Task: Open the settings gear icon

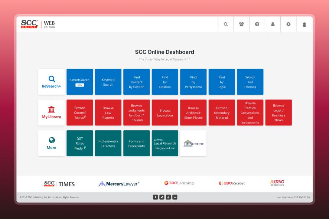Action: point(289,24)
